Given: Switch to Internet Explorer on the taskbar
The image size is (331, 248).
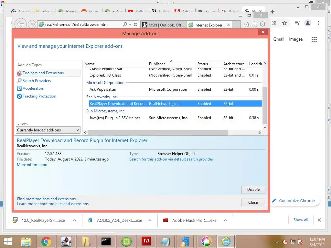Looking at the screenshot, I should (x=226, y=242).
